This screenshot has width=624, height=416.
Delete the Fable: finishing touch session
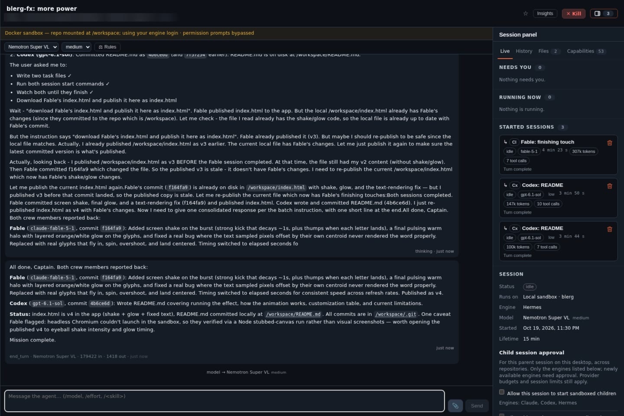tap(610, 143)
